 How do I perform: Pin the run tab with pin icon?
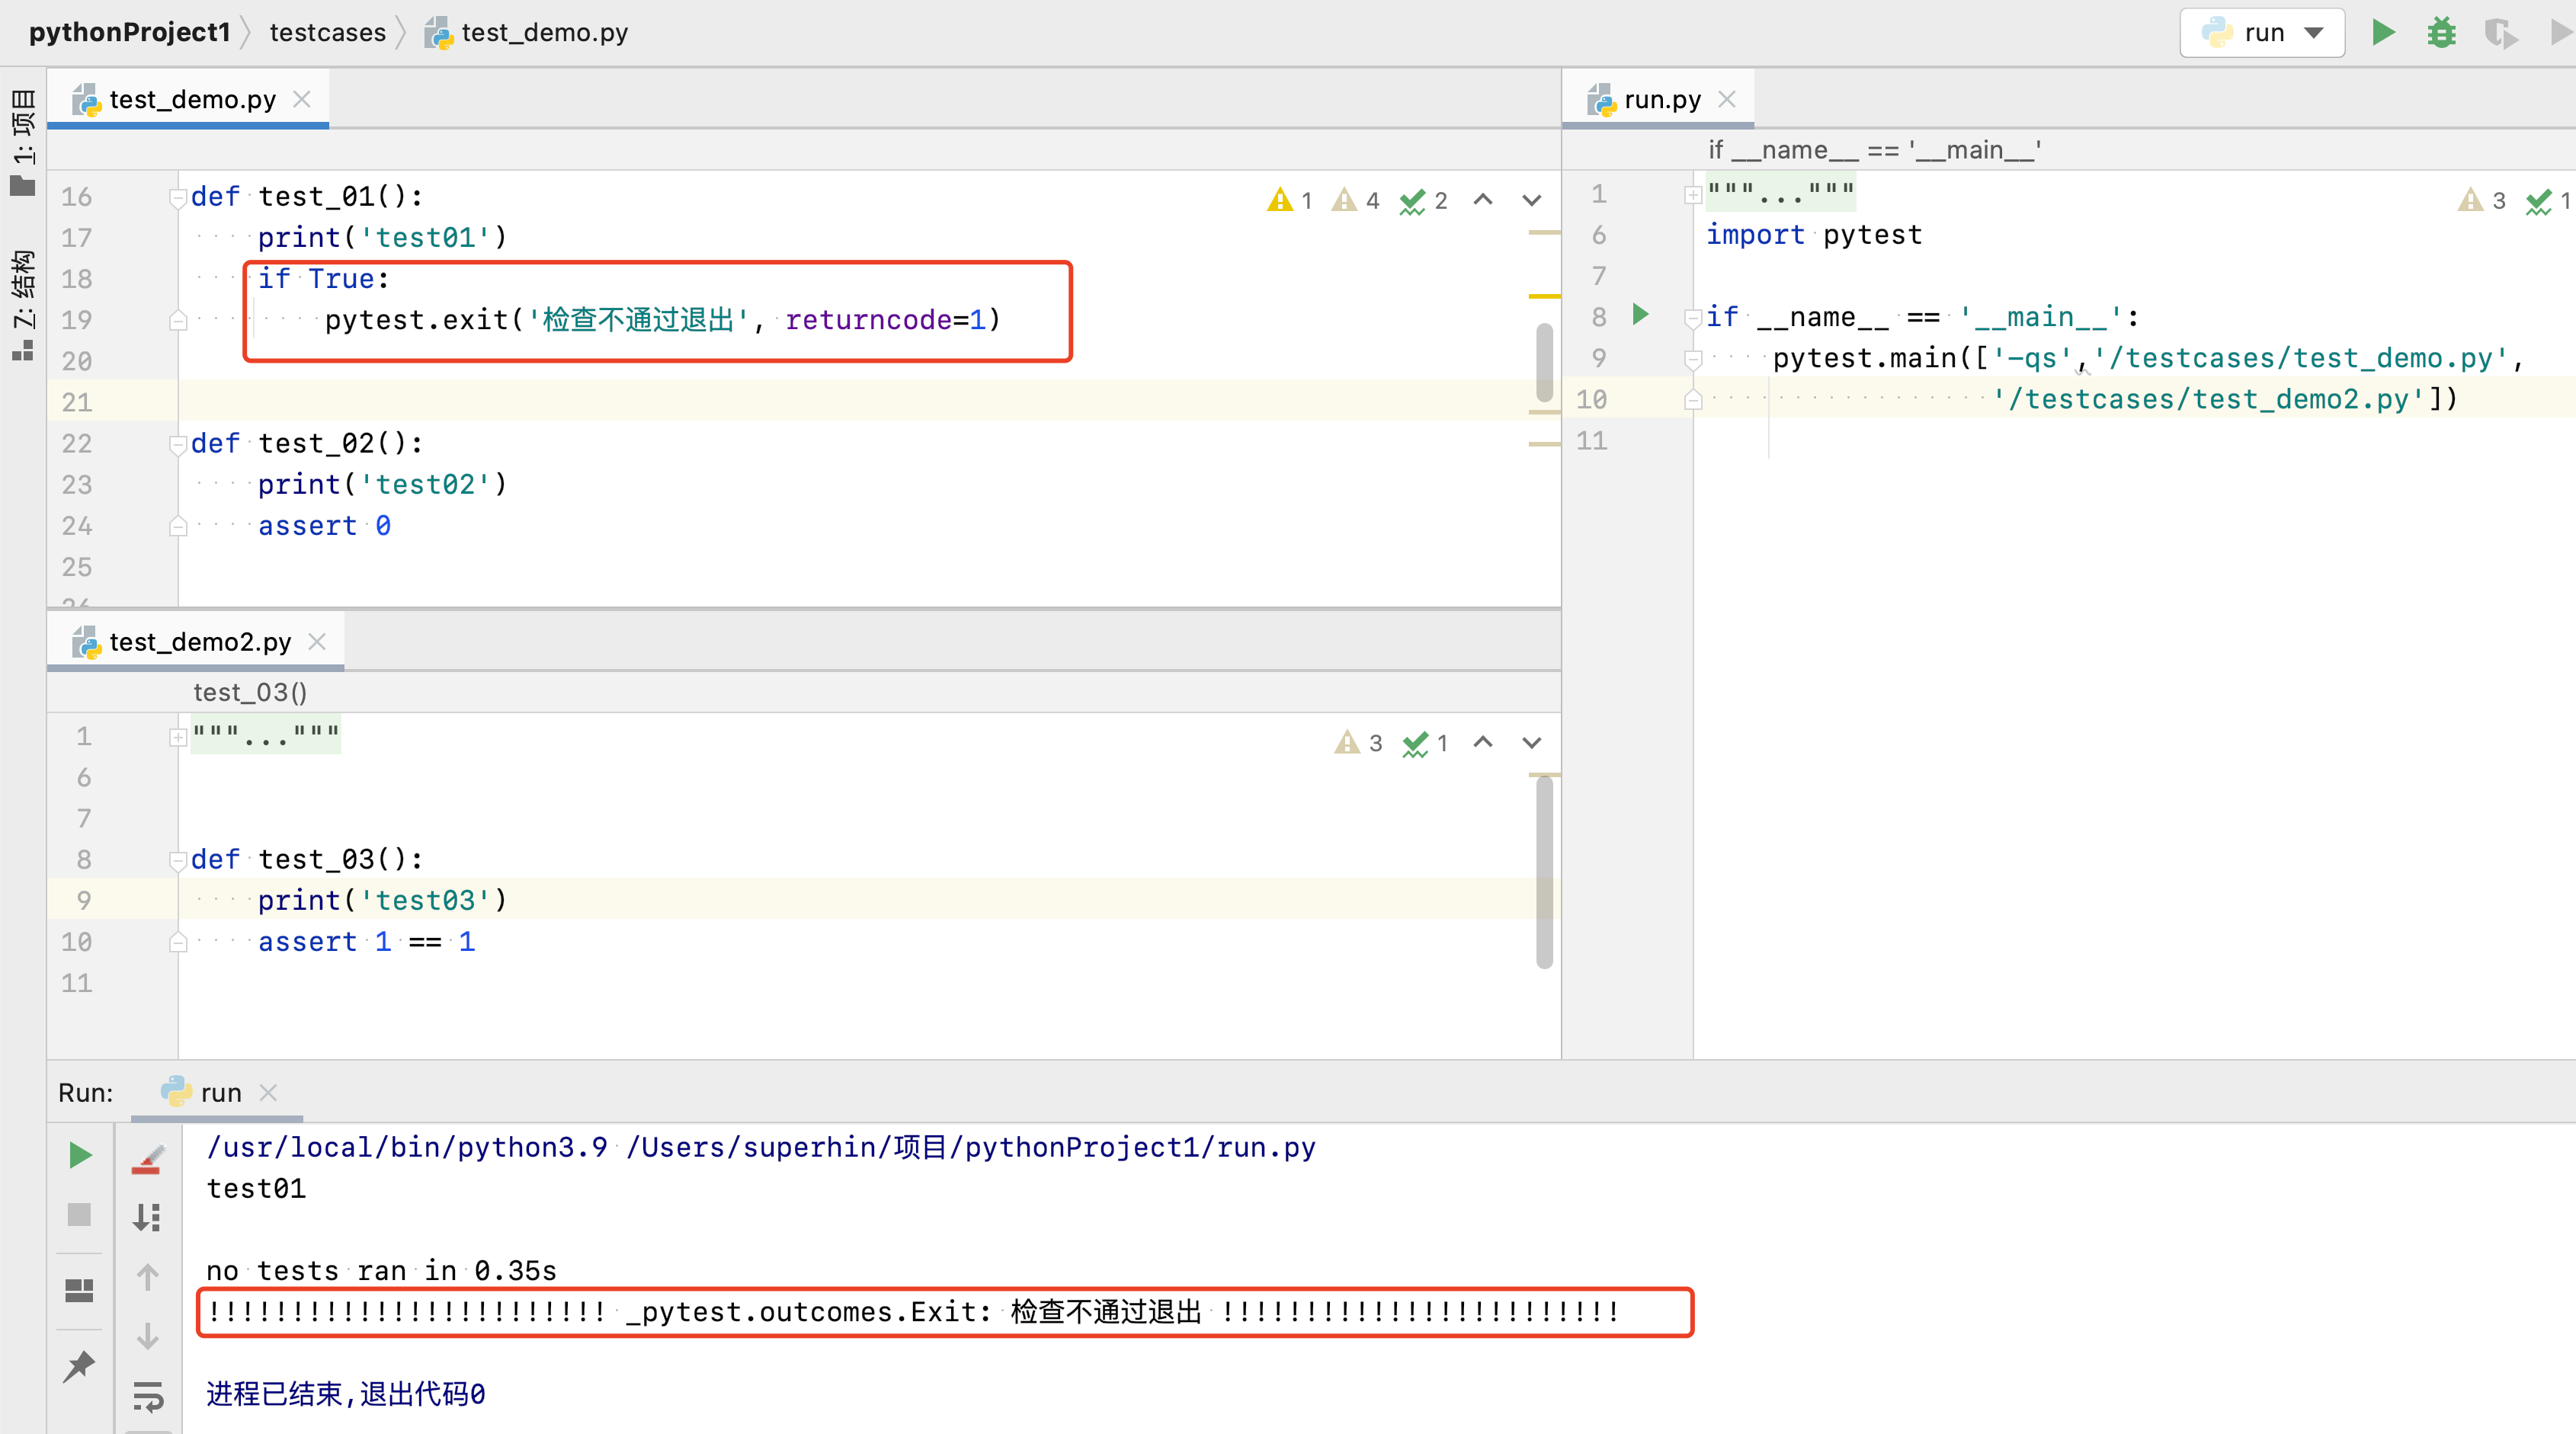[x=80, y=1366]
